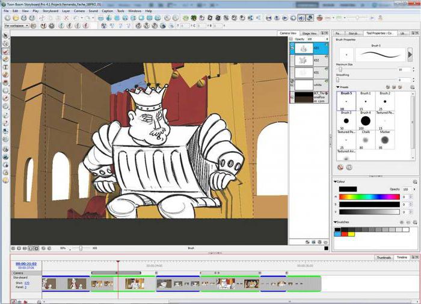
Task: Switch to the Thumbnails tab
Action: coord(384,258)
